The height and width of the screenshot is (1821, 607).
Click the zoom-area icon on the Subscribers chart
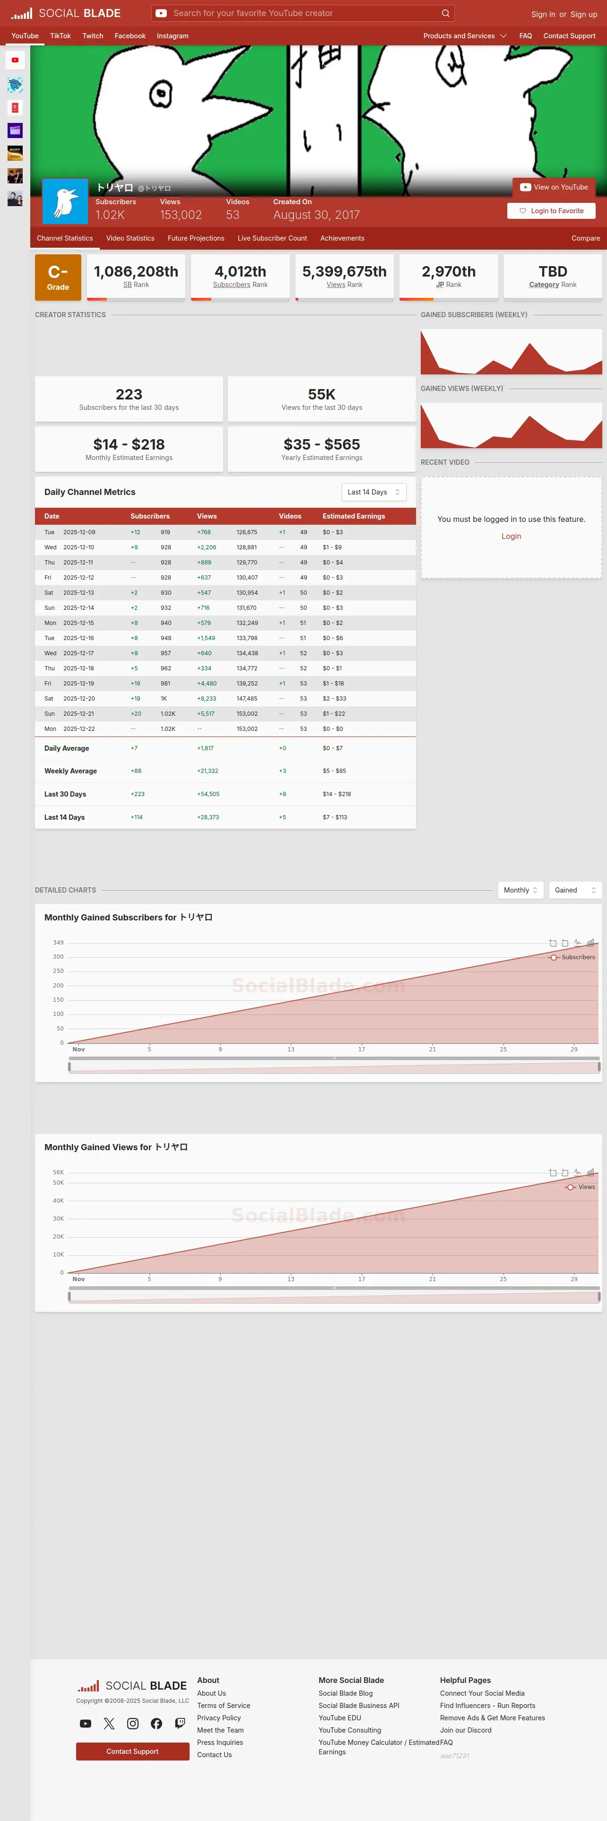553,943
